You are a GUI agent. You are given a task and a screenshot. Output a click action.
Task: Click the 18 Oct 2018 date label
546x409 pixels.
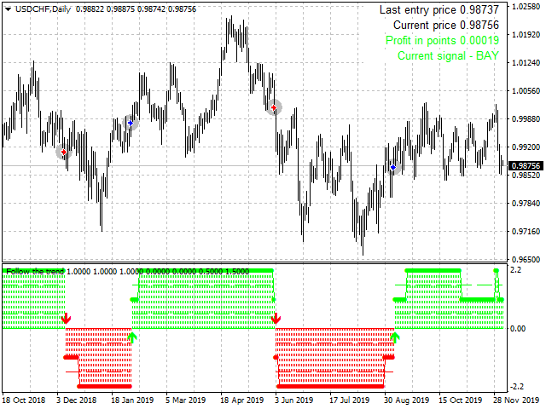[x=24, y=400]
